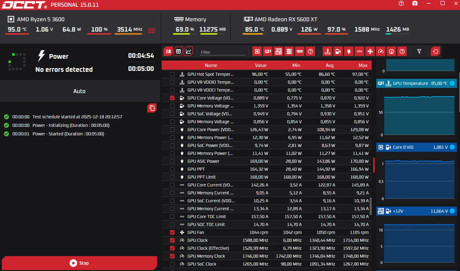Toggle the usage gauge sensor type filter
The height and width of the screenshot is (271, 460).
pyautogui.click(x=392, y=51)
